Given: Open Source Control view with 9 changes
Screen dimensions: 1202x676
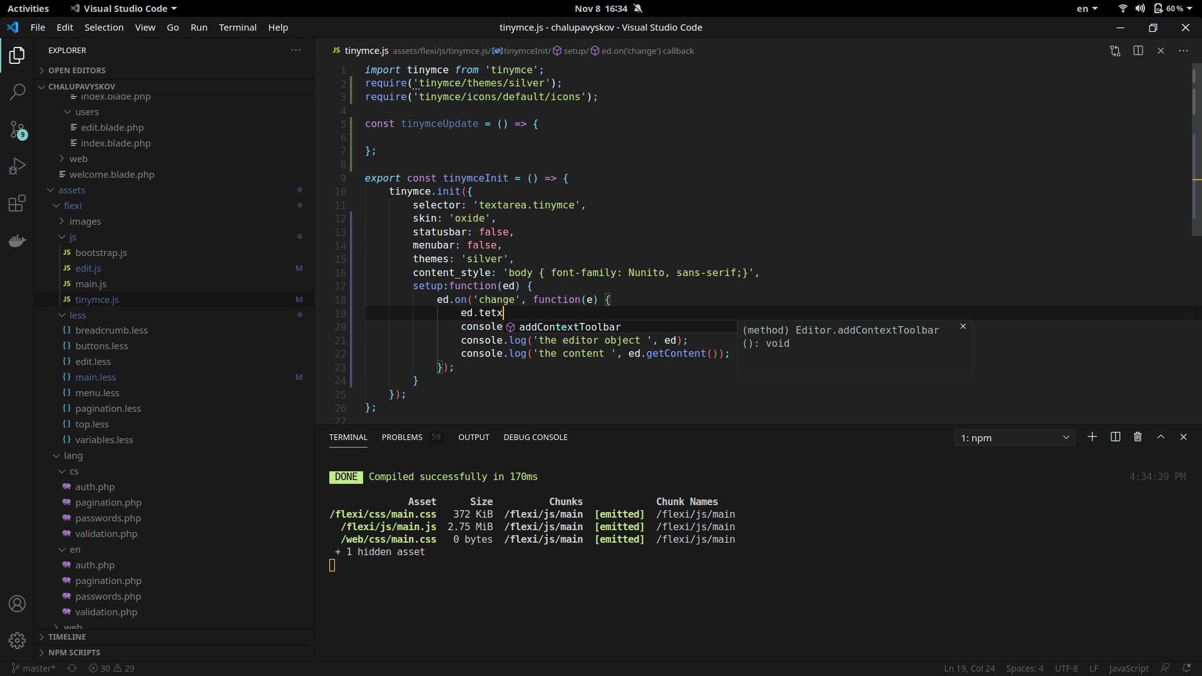Looking at the screenshot, I should coord(17,130).
